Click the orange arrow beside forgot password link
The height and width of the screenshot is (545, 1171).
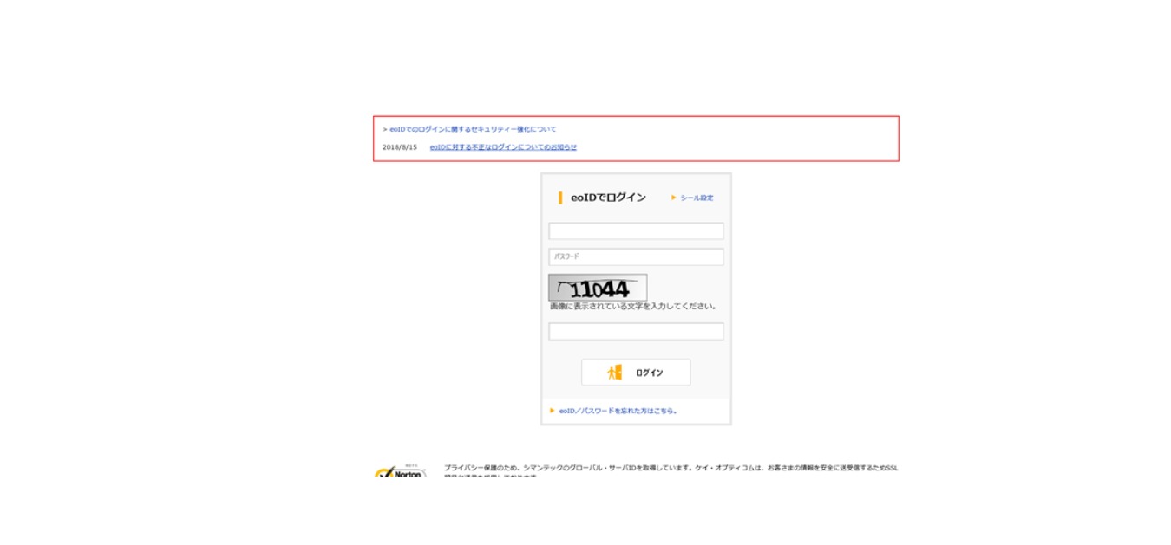pyautogui.click(x=553, y=411)
